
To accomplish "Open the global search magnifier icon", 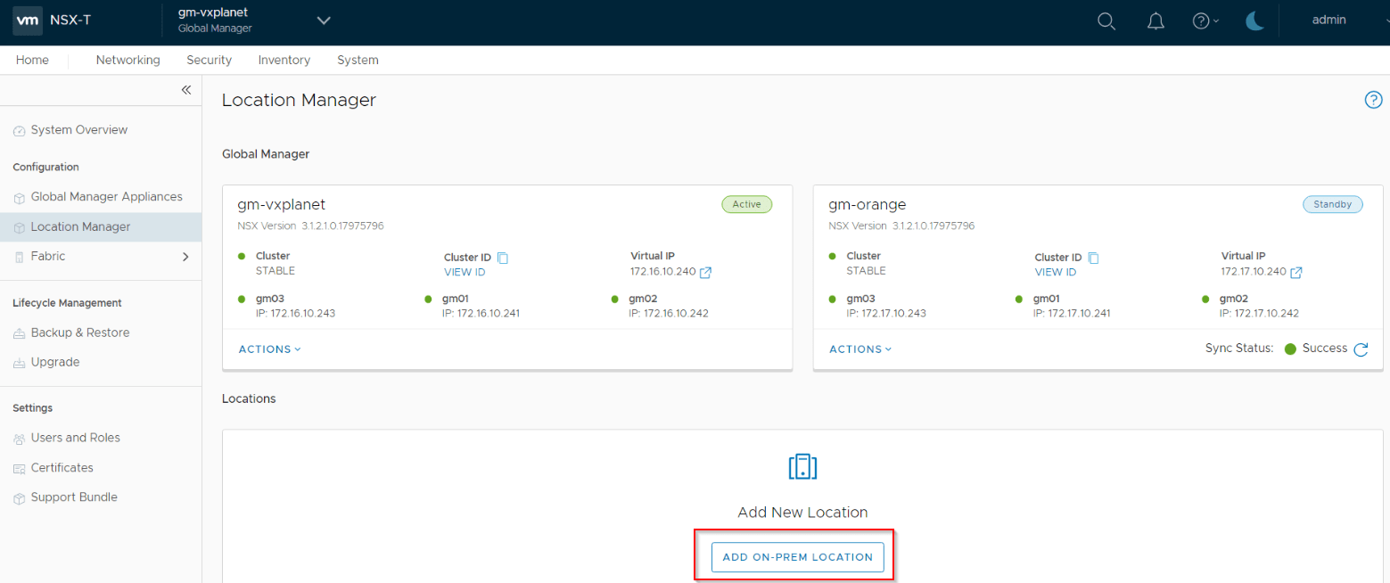I will (1106, 21).
